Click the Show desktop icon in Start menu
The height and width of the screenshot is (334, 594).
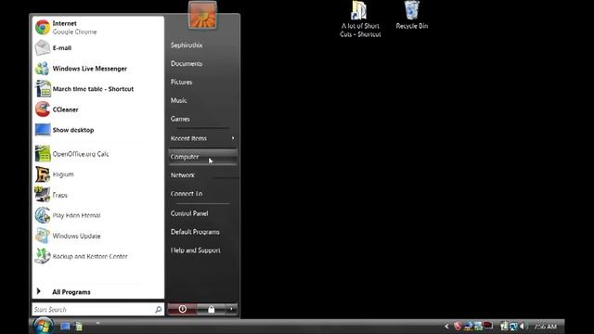click(x=43, y=130)
